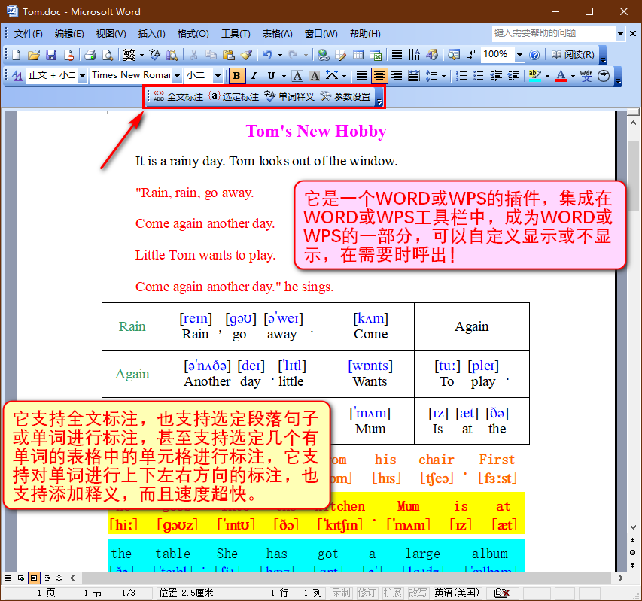Viewport: 642px width, 601px height.
Task: Expand the help search box dropdown
Action: click(x=621, y=34)
